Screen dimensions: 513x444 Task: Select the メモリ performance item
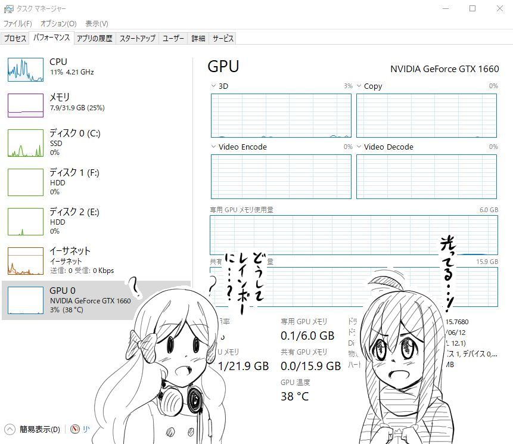96,105
